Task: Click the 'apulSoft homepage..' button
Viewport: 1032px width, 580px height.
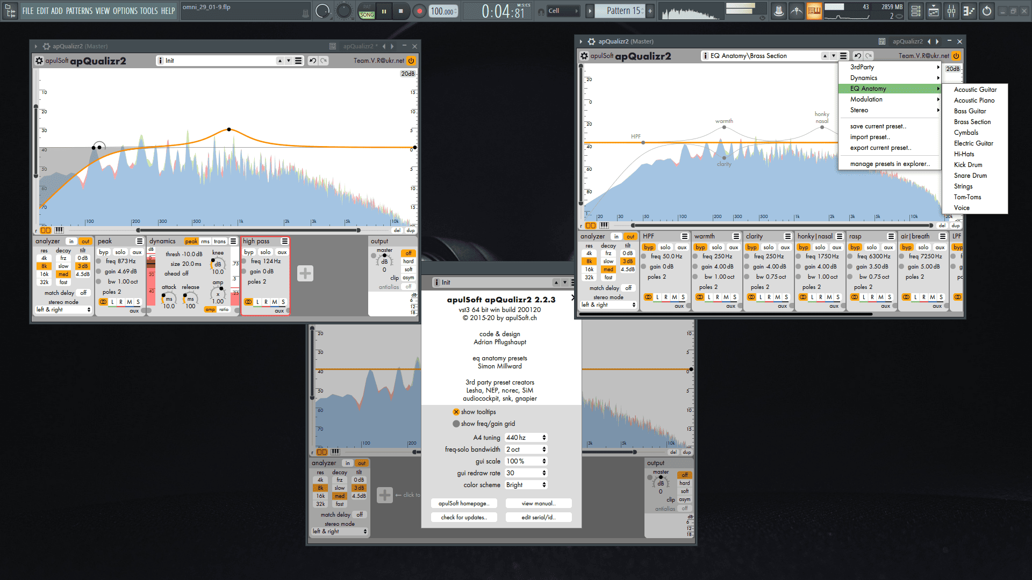Action: tap(464, 503)
